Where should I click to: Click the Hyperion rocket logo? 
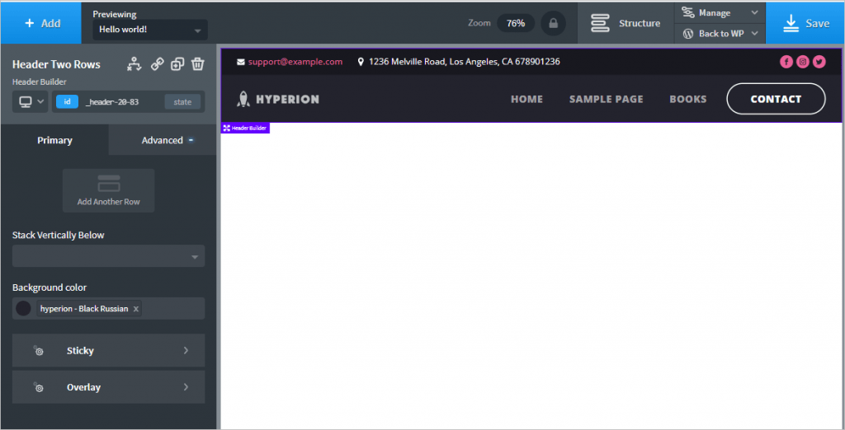tap(243, 100)
